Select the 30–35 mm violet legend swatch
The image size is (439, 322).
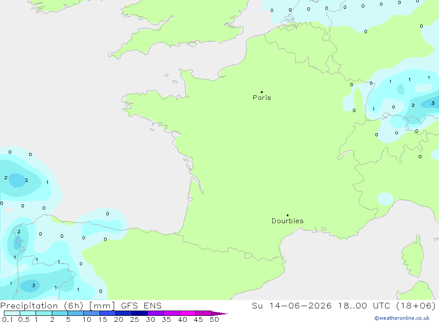[156, 313]
